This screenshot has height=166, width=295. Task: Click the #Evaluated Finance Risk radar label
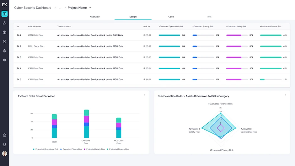click(220, 104)
